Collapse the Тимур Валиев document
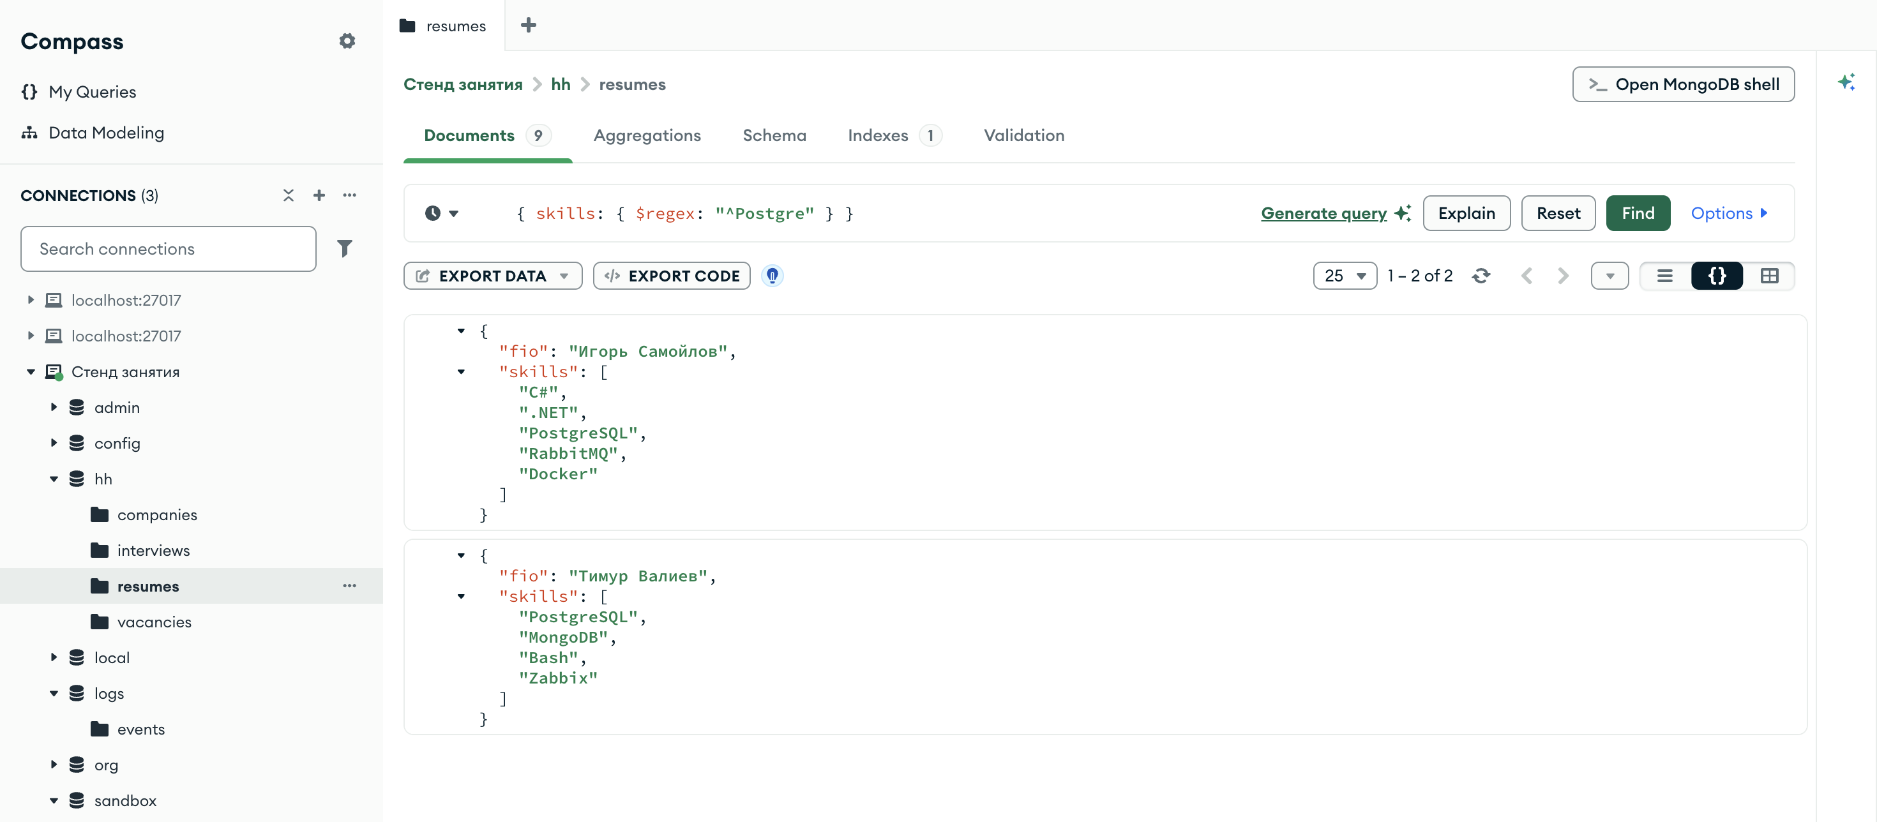This screenshot has height=822, width=1877. click(461, 555)
